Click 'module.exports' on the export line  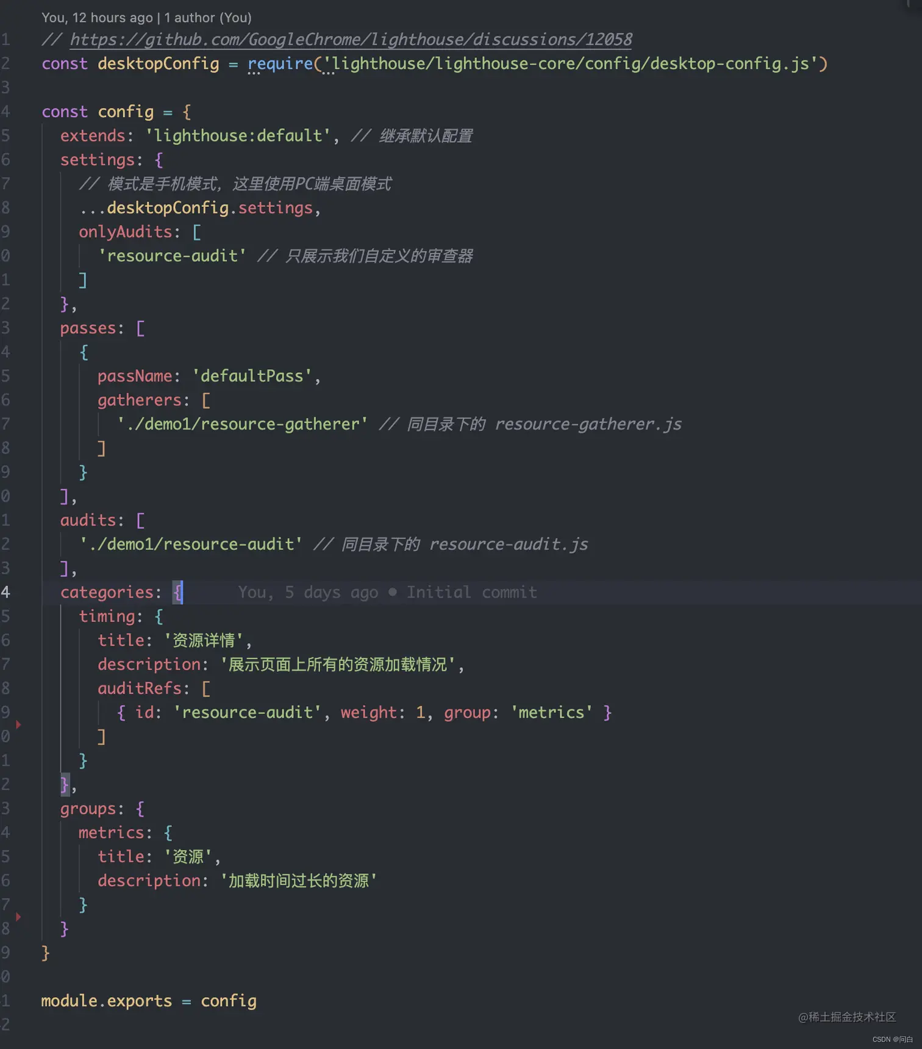(107, 1001)
